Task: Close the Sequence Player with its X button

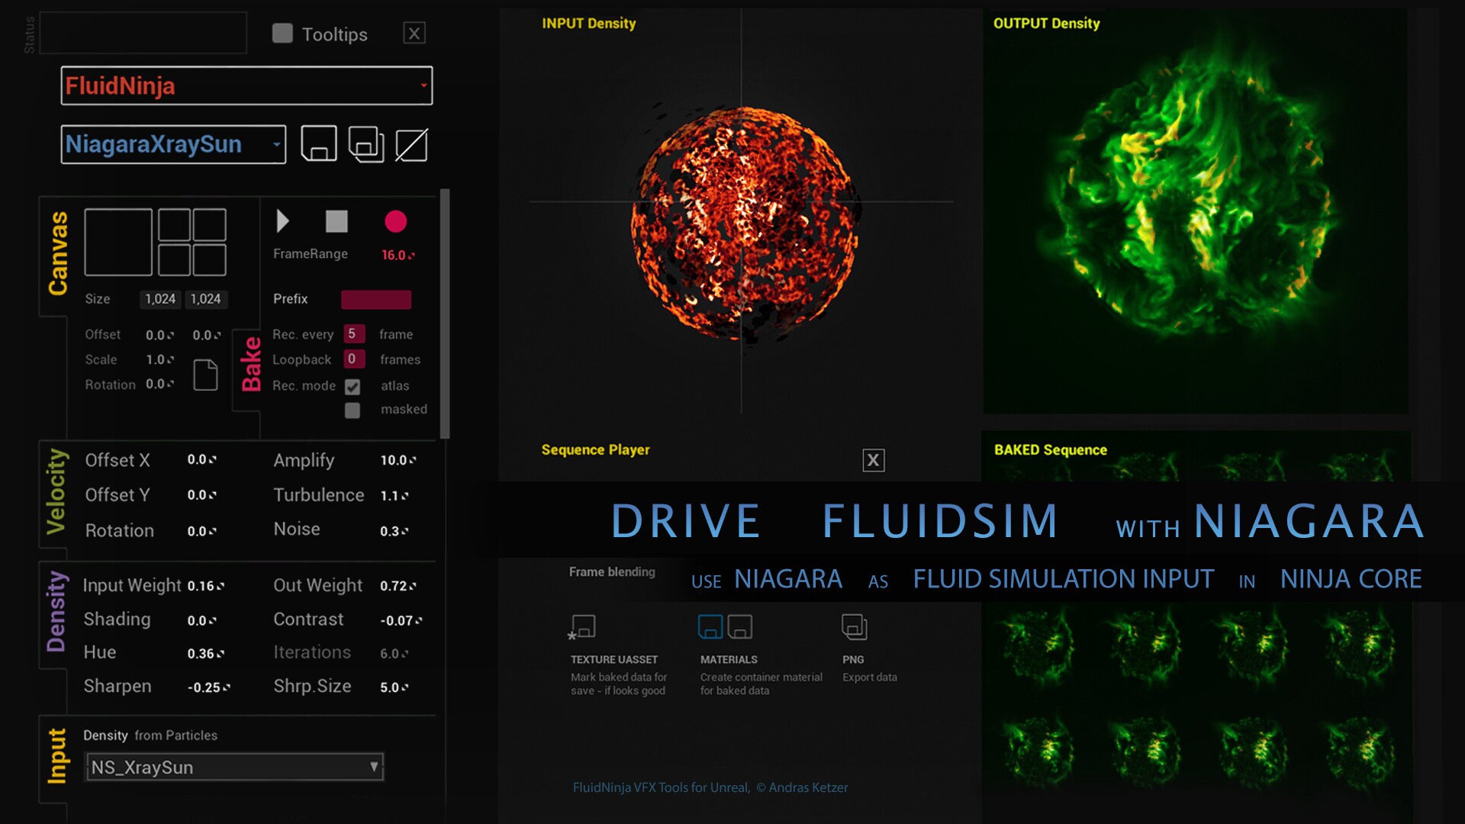Action: (x=874, y=460)
